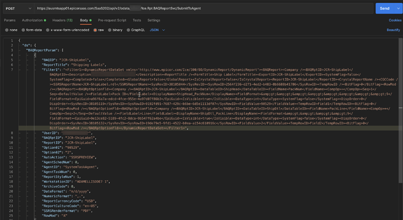This screenshot has height=220, width=403.
Task: Select x-www-form-urlencoded body type
Action: coord(68,30)
